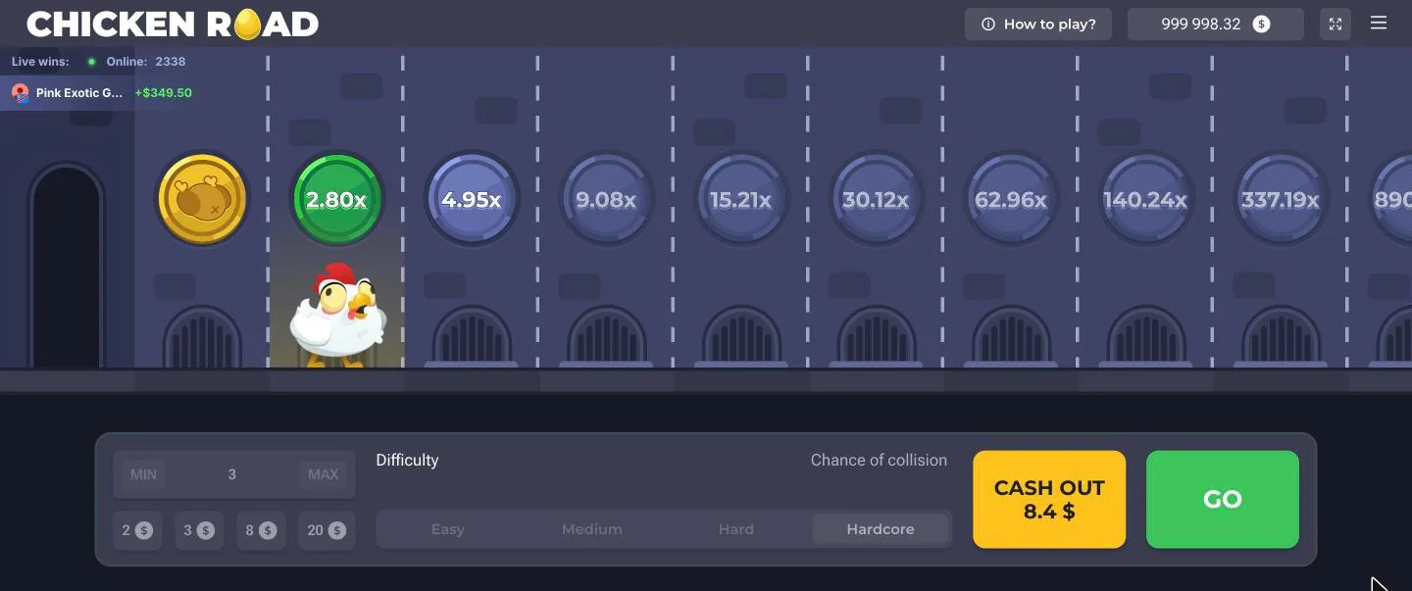Click the bet amount input field
The height and width of the screenshot is (591, 1412).
tap(233, 474)
